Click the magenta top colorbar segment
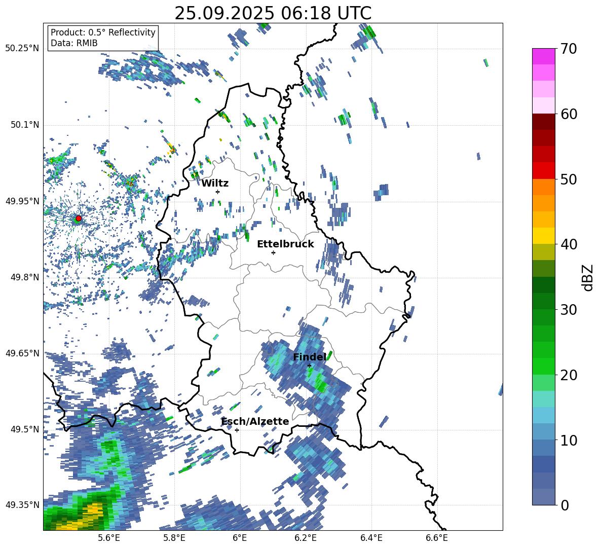The height and width of the screenshot is (548, 600). point(543,56)
